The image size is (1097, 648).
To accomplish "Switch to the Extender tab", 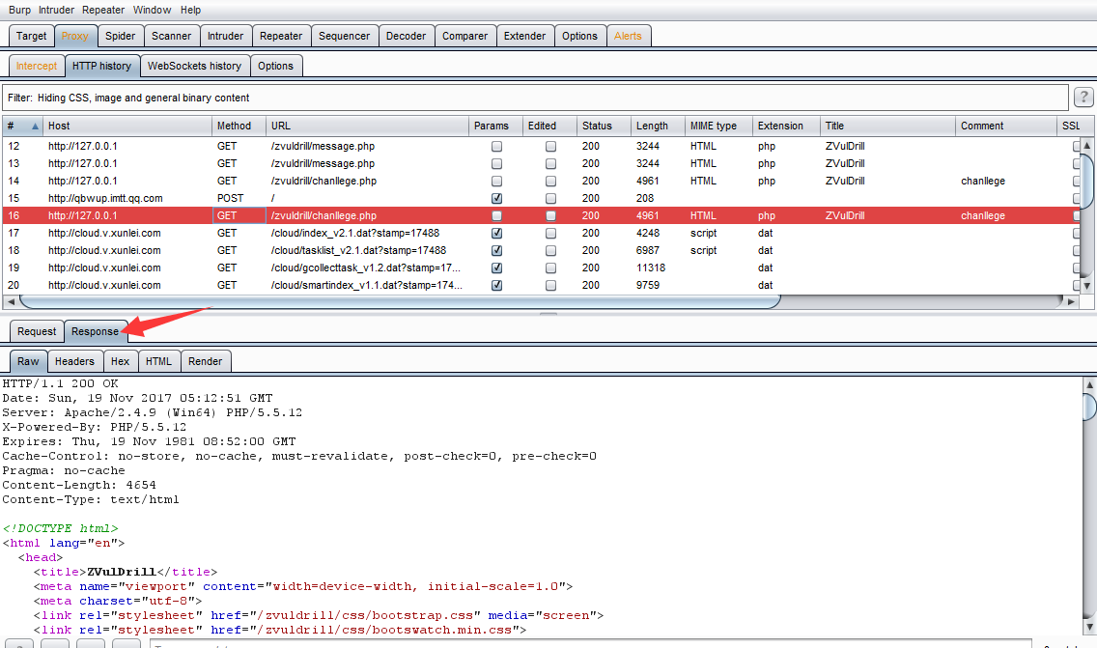I will pos(524,36).
